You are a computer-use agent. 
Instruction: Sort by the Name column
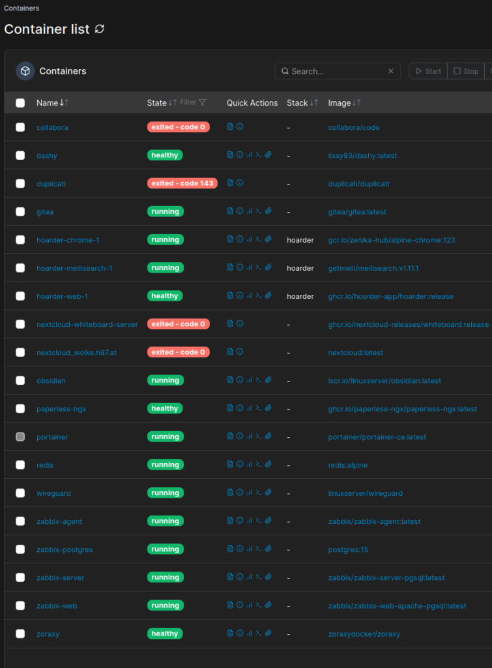click(52, 102)
